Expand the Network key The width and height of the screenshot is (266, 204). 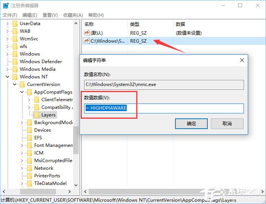[22, 168]
